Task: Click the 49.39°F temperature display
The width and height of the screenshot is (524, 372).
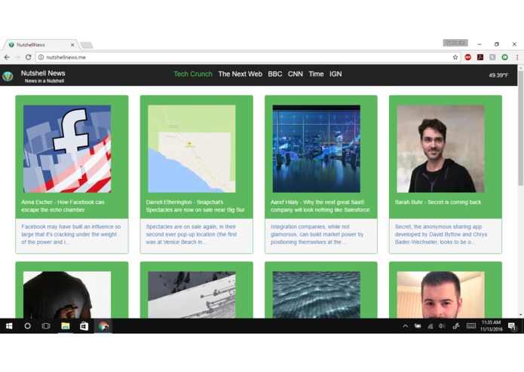Action: (x=498, y=75)
